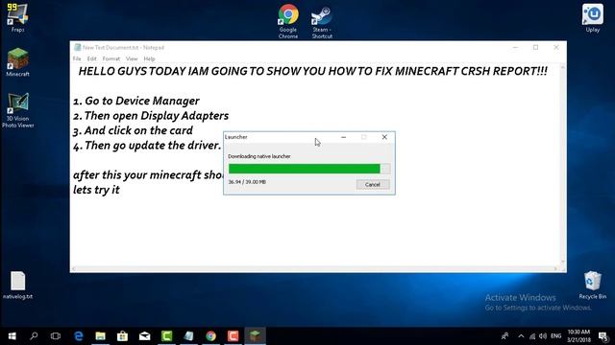Image resolution: width=615 pixels, height=345 pixels.
Task: Open the ENG language indicator
Action: 555,336
